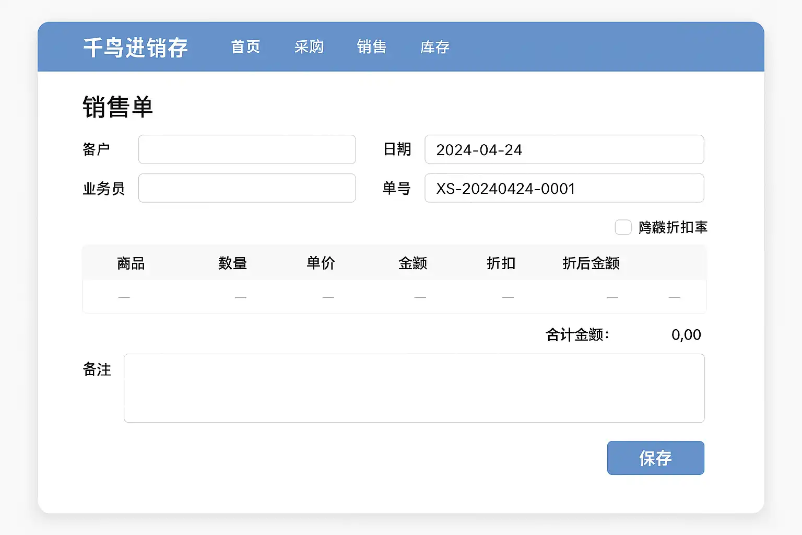Tick the 折扣率 checkbox
This screenshot has width=802, height=535.
[x=623, y=227]
